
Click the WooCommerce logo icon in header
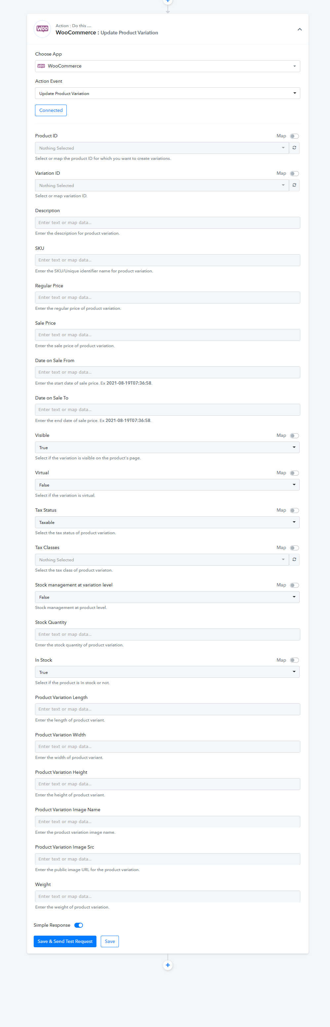click(x=42, y=29)
